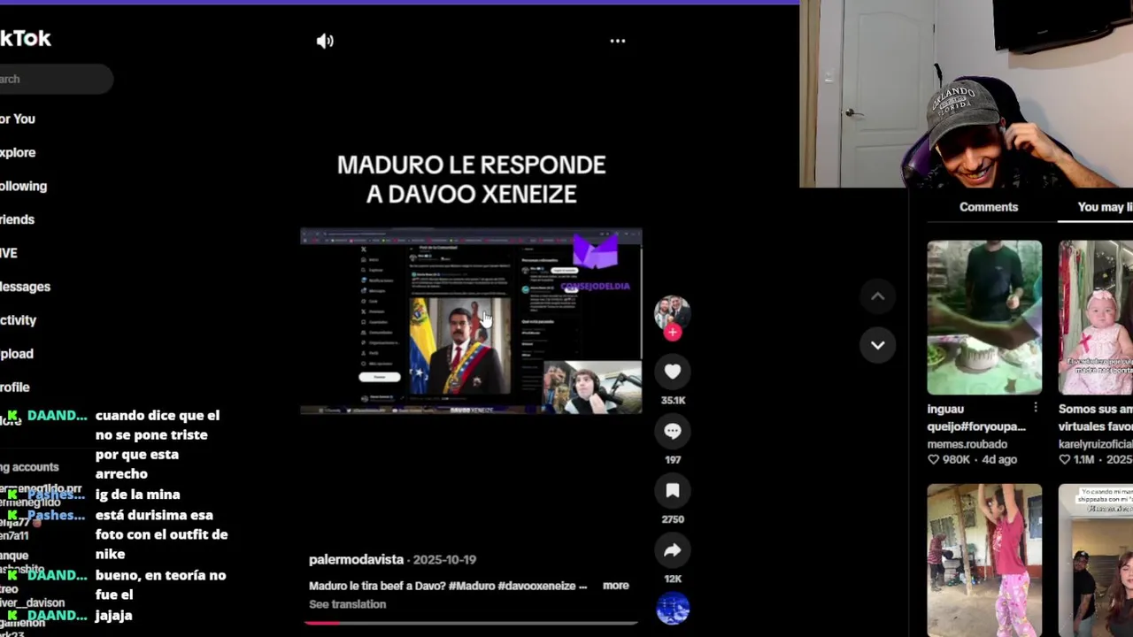Click chat message 'ig de la mina'
This screenshot has height=637, width=1133.
pyautogui.click(x=137, y=495)
